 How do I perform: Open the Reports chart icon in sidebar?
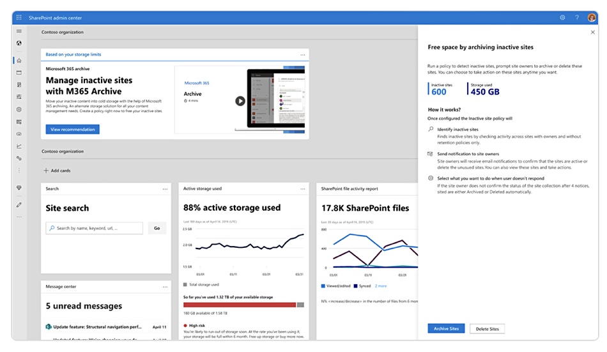[19, 146]
